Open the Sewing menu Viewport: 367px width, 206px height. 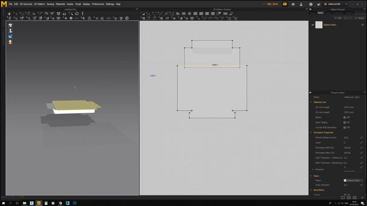pyautogui.click(x=50, y=4)
